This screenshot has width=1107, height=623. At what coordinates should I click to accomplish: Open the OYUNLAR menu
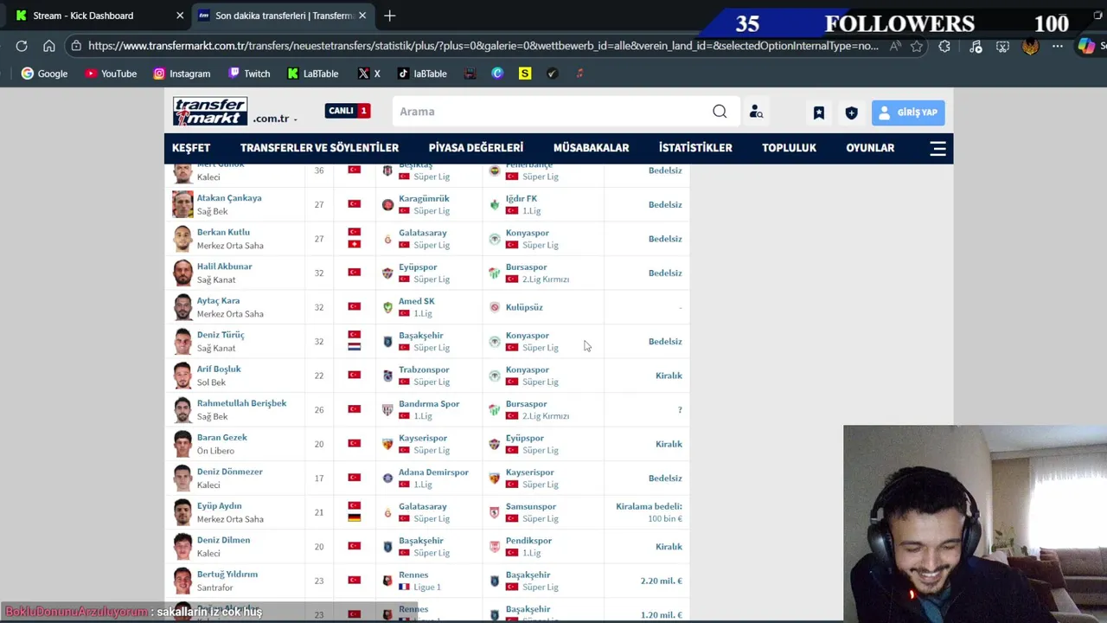pos(870,148)
